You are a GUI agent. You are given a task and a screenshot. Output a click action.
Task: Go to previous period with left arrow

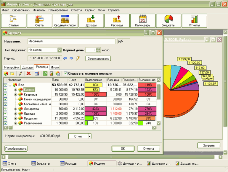[x=65, y=58]
